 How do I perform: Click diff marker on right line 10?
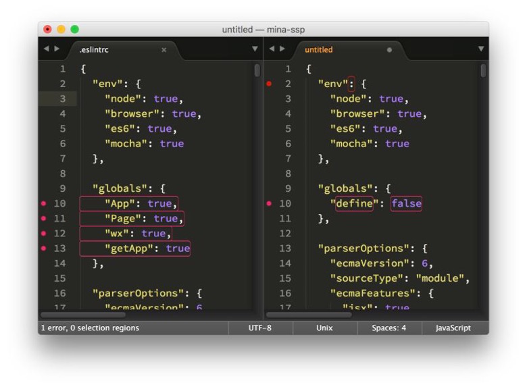(x=269, y=203)
